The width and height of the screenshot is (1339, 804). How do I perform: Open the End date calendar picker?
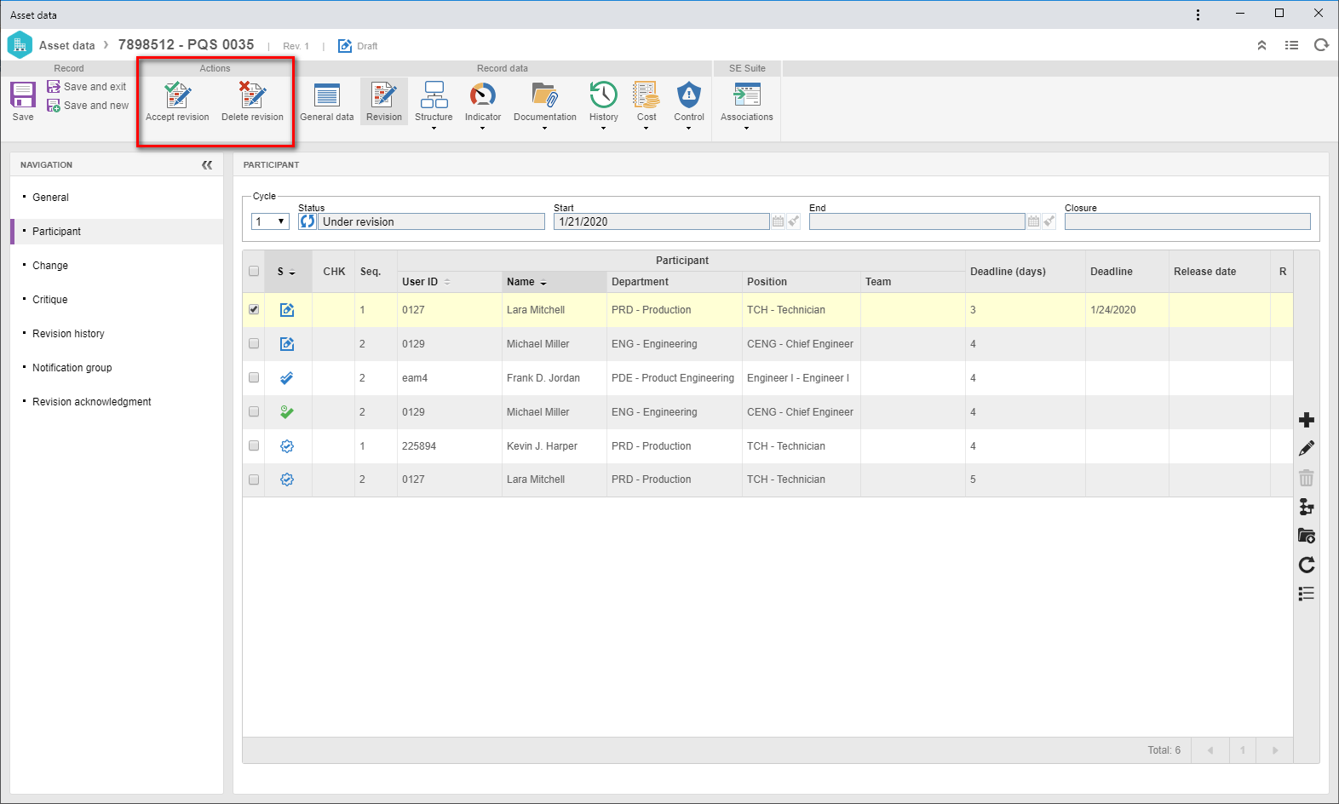1033,221
